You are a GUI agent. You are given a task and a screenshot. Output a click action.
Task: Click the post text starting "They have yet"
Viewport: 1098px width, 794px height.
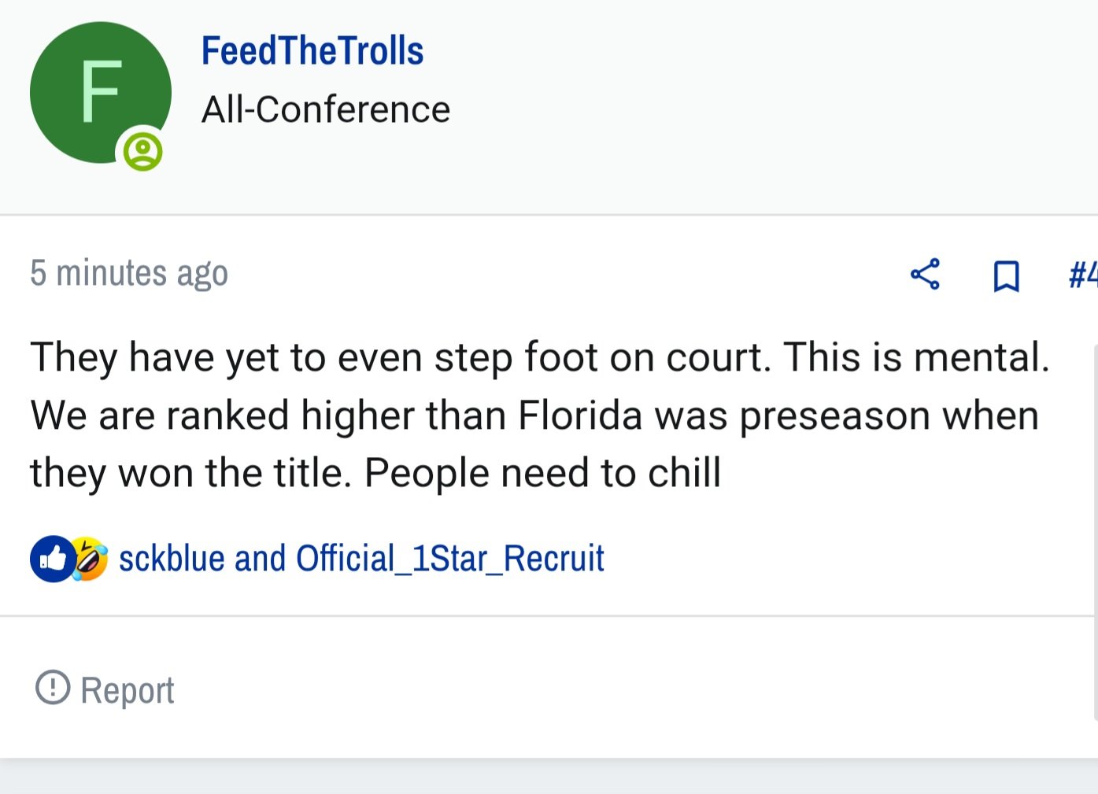click(541, 415)
